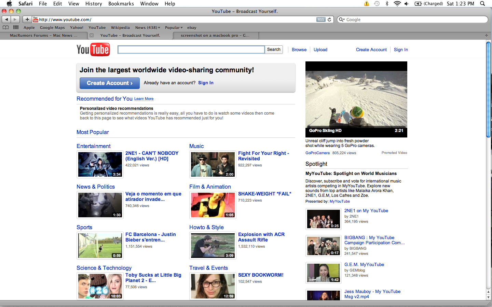This screenshot has height=307, width=492.
Task: Click the Bluetooth menu bar icon
Action: (387, 3)
